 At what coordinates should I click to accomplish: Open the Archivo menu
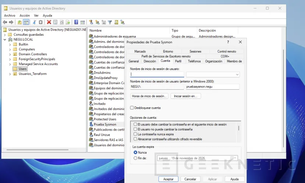[x=10, y=15]
